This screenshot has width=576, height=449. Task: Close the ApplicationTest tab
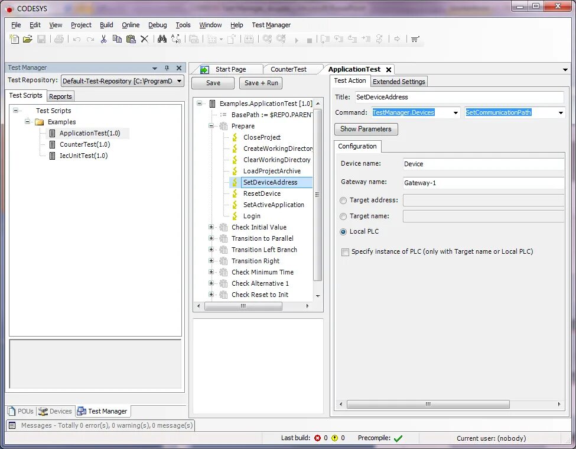tap(389, 69)
